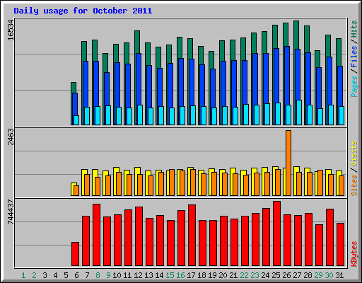Click day label 15 on the axis
This screenshot has width=362, height=283.
click(x=170, y=275)
